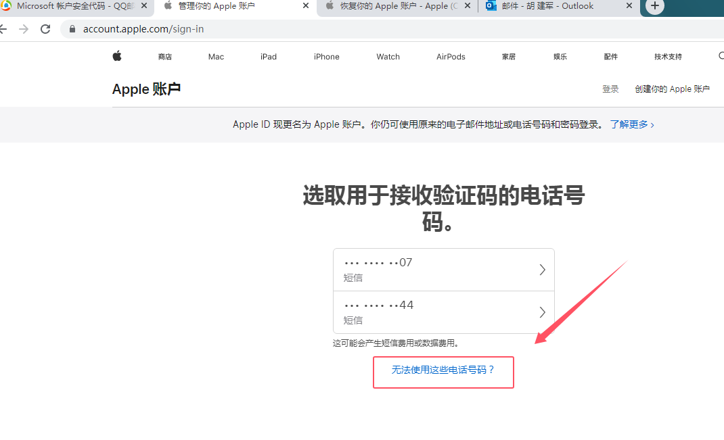Close the Outlook 邮件 tab
Screen dimensions: 724x440
click(629, 6)
